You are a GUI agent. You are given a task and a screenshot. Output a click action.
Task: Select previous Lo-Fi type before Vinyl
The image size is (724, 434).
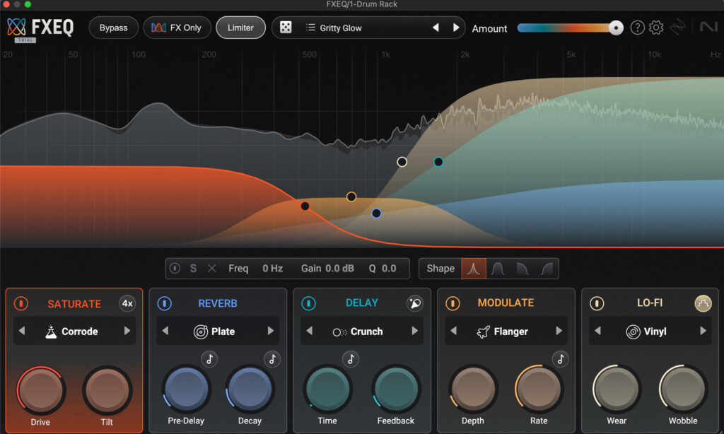tap(597, 331)
